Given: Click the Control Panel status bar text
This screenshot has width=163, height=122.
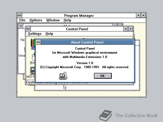Looking at the screenshot, I should pos(31,82).
